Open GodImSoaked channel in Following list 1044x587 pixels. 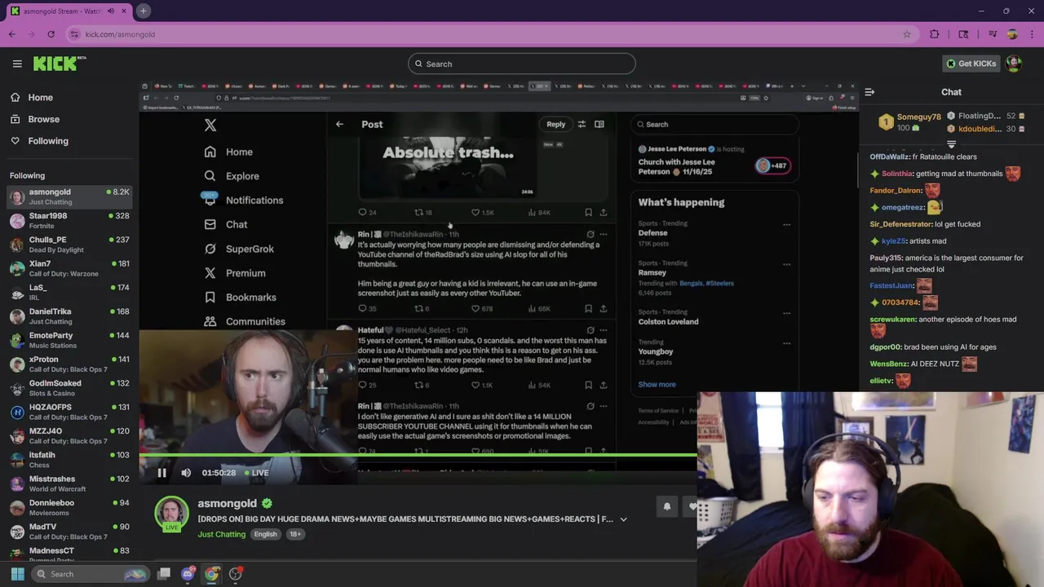pyautogui.click(x=69, y=388)
